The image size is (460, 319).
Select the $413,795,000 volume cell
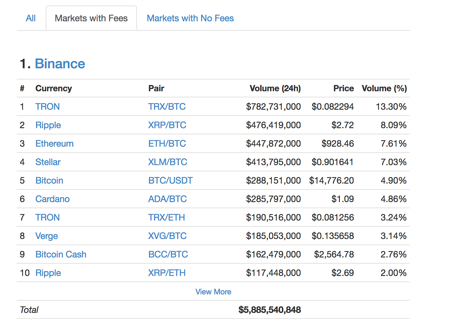pos(273,162)
